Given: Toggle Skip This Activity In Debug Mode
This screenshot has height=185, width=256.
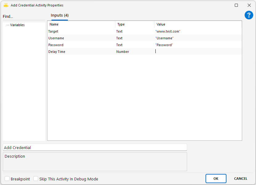Looking at the screenshot, I should point(36,179).
